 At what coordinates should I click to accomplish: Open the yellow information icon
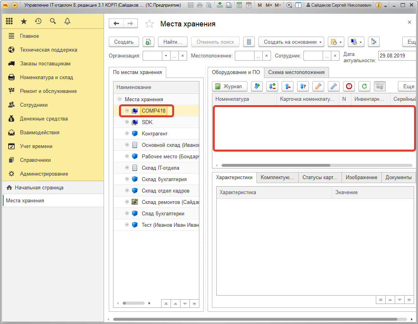point(378,5)
